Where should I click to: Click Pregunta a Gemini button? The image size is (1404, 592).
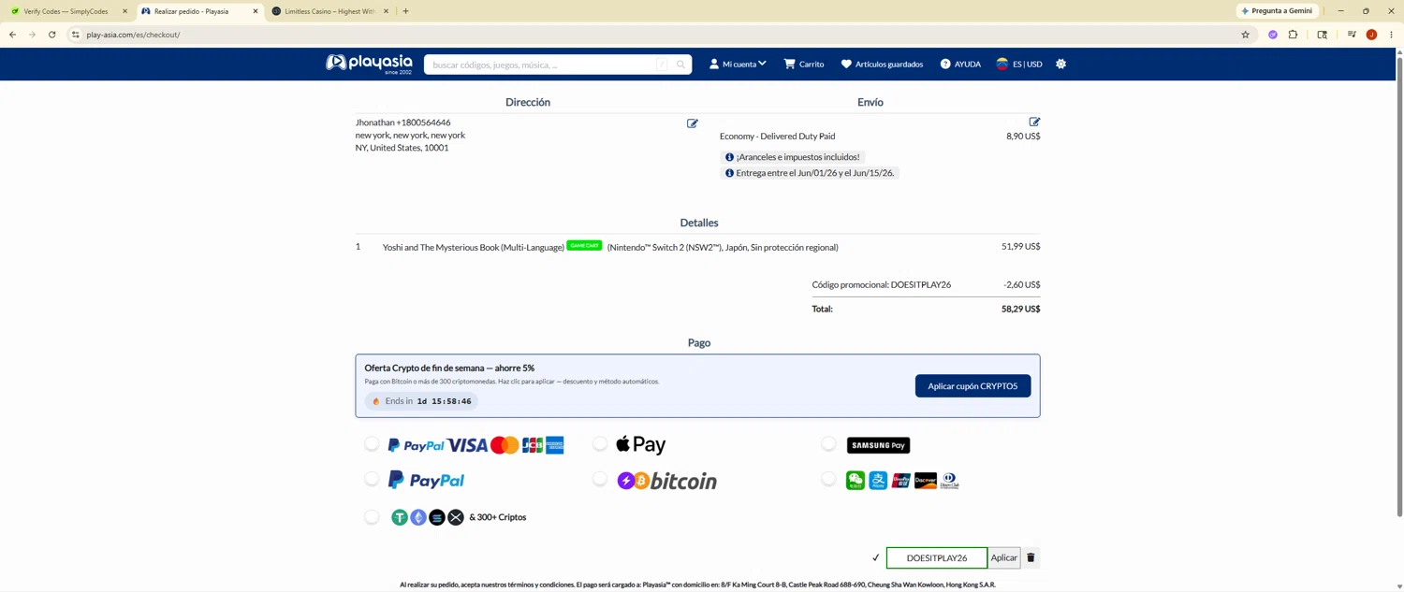point(1278,11)
